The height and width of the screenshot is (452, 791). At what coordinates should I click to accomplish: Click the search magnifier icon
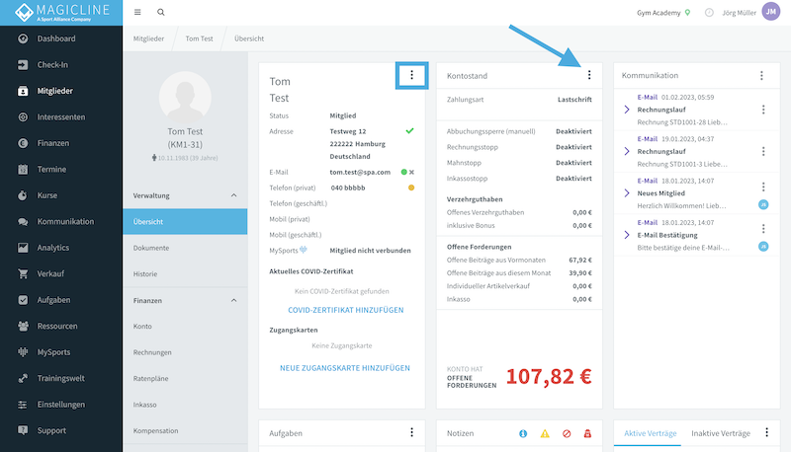point(161,13)
